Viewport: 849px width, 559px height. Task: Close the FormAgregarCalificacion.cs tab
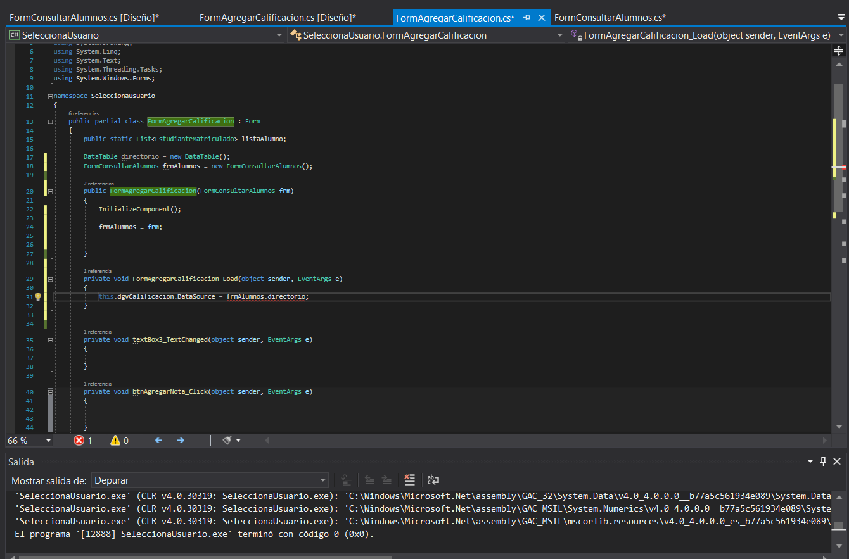click(x=541, y=18)
